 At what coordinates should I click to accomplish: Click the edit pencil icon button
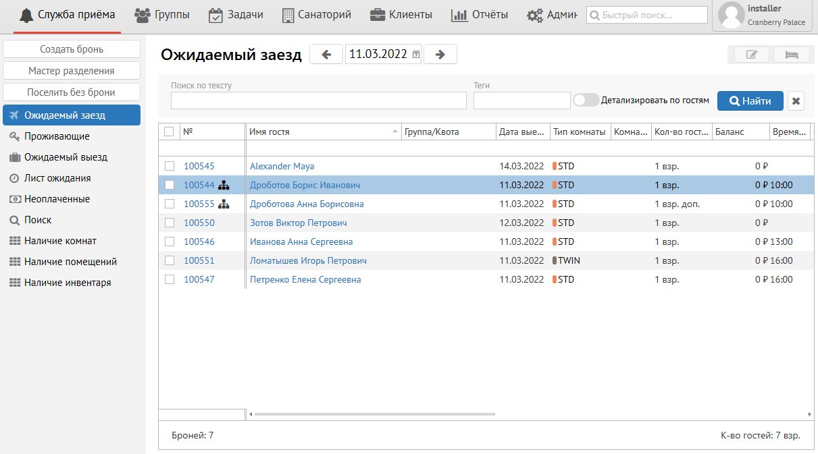tap(751, 55)
